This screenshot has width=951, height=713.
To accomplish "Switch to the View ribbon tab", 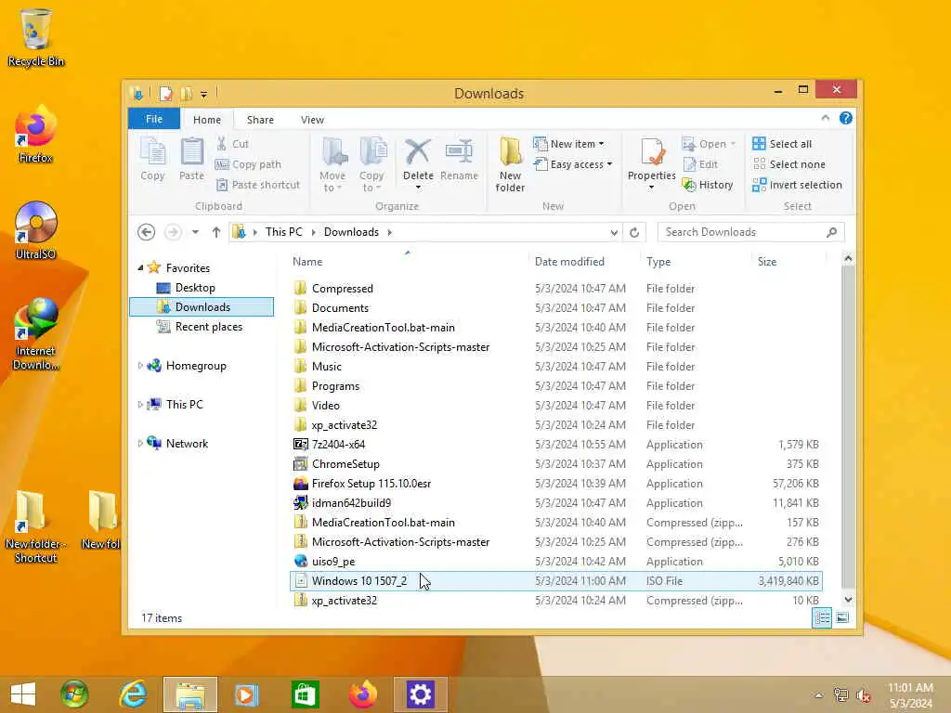I will click(312, 120).
